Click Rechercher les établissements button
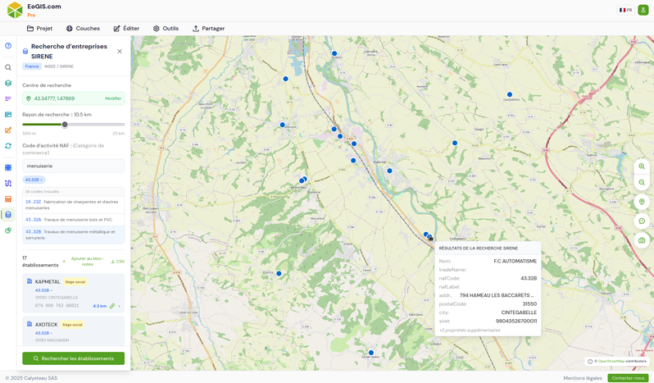Viewport: 654px width, 383px height. (x=73, y=358)
